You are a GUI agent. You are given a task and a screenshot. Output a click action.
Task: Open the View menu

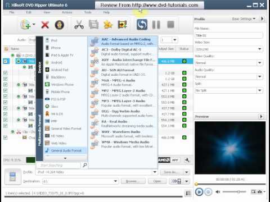click(x=47, y=12)
